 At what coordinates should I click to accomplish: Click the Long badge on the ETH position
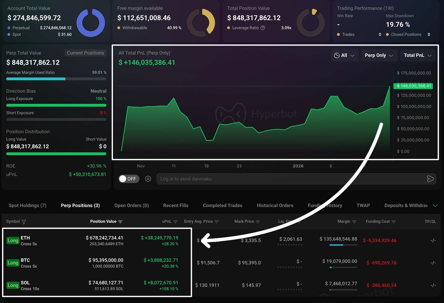tap(13, 240)
